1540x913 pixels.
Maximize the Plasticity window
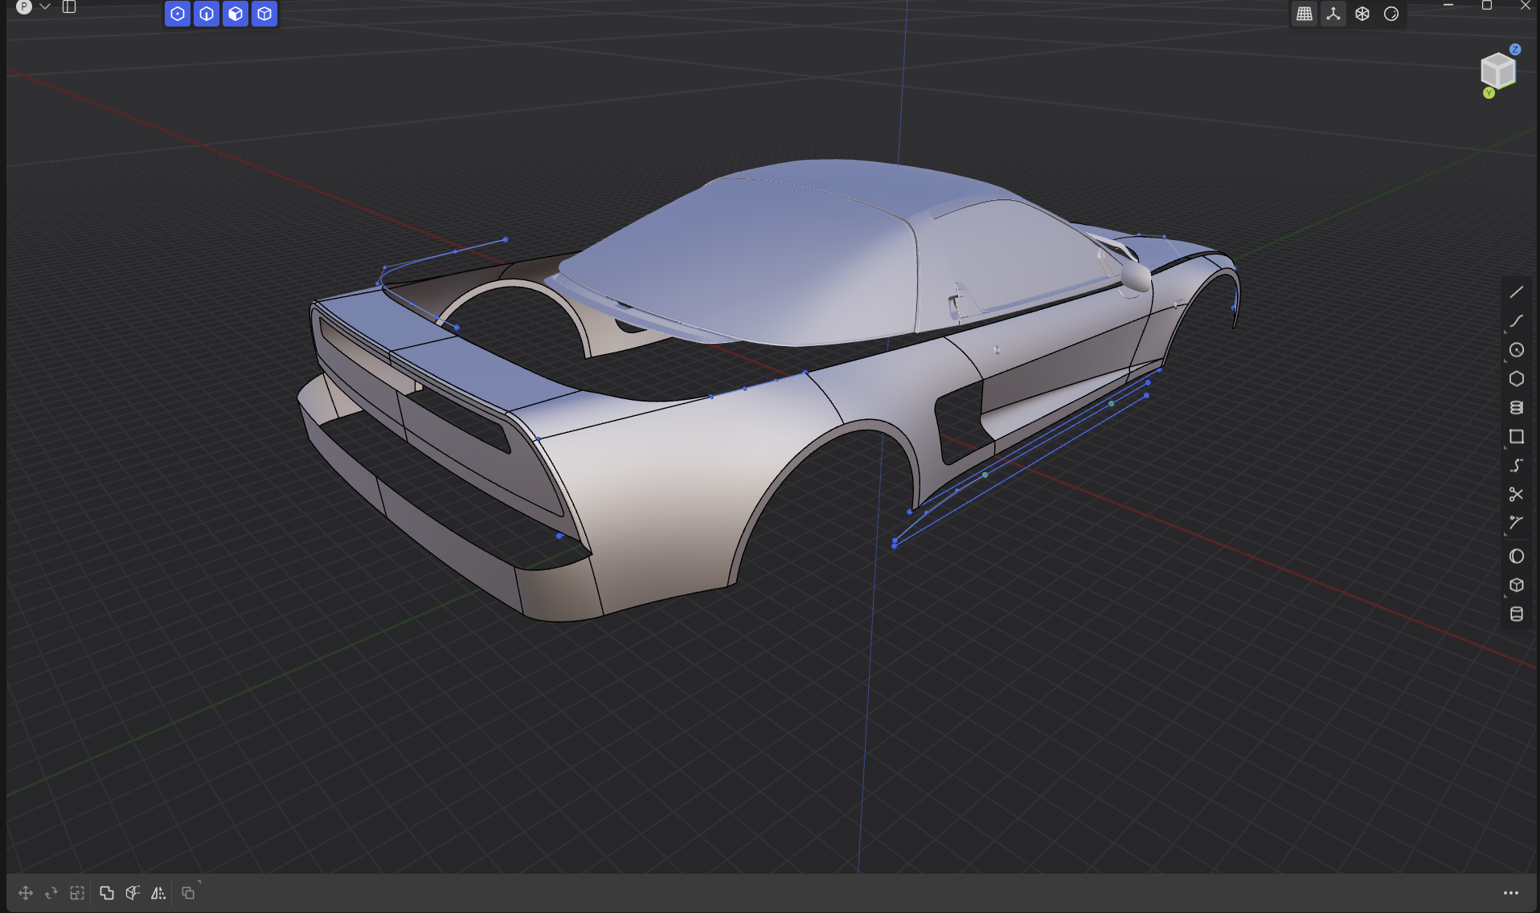pos(1487,6)
